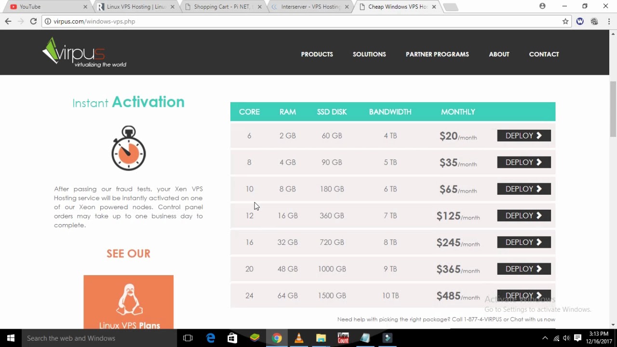Click the Search the web and Windows box
The height and width of the screenshot is (347, 617).
coord(99,338)
